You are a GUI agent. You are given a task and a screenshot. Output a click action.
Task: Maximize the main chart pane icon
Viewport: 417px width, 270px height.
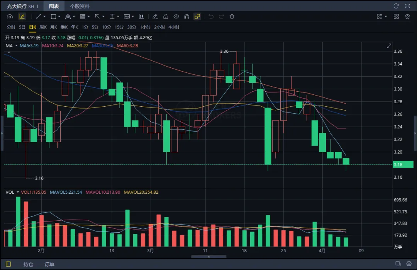point(389,46)
